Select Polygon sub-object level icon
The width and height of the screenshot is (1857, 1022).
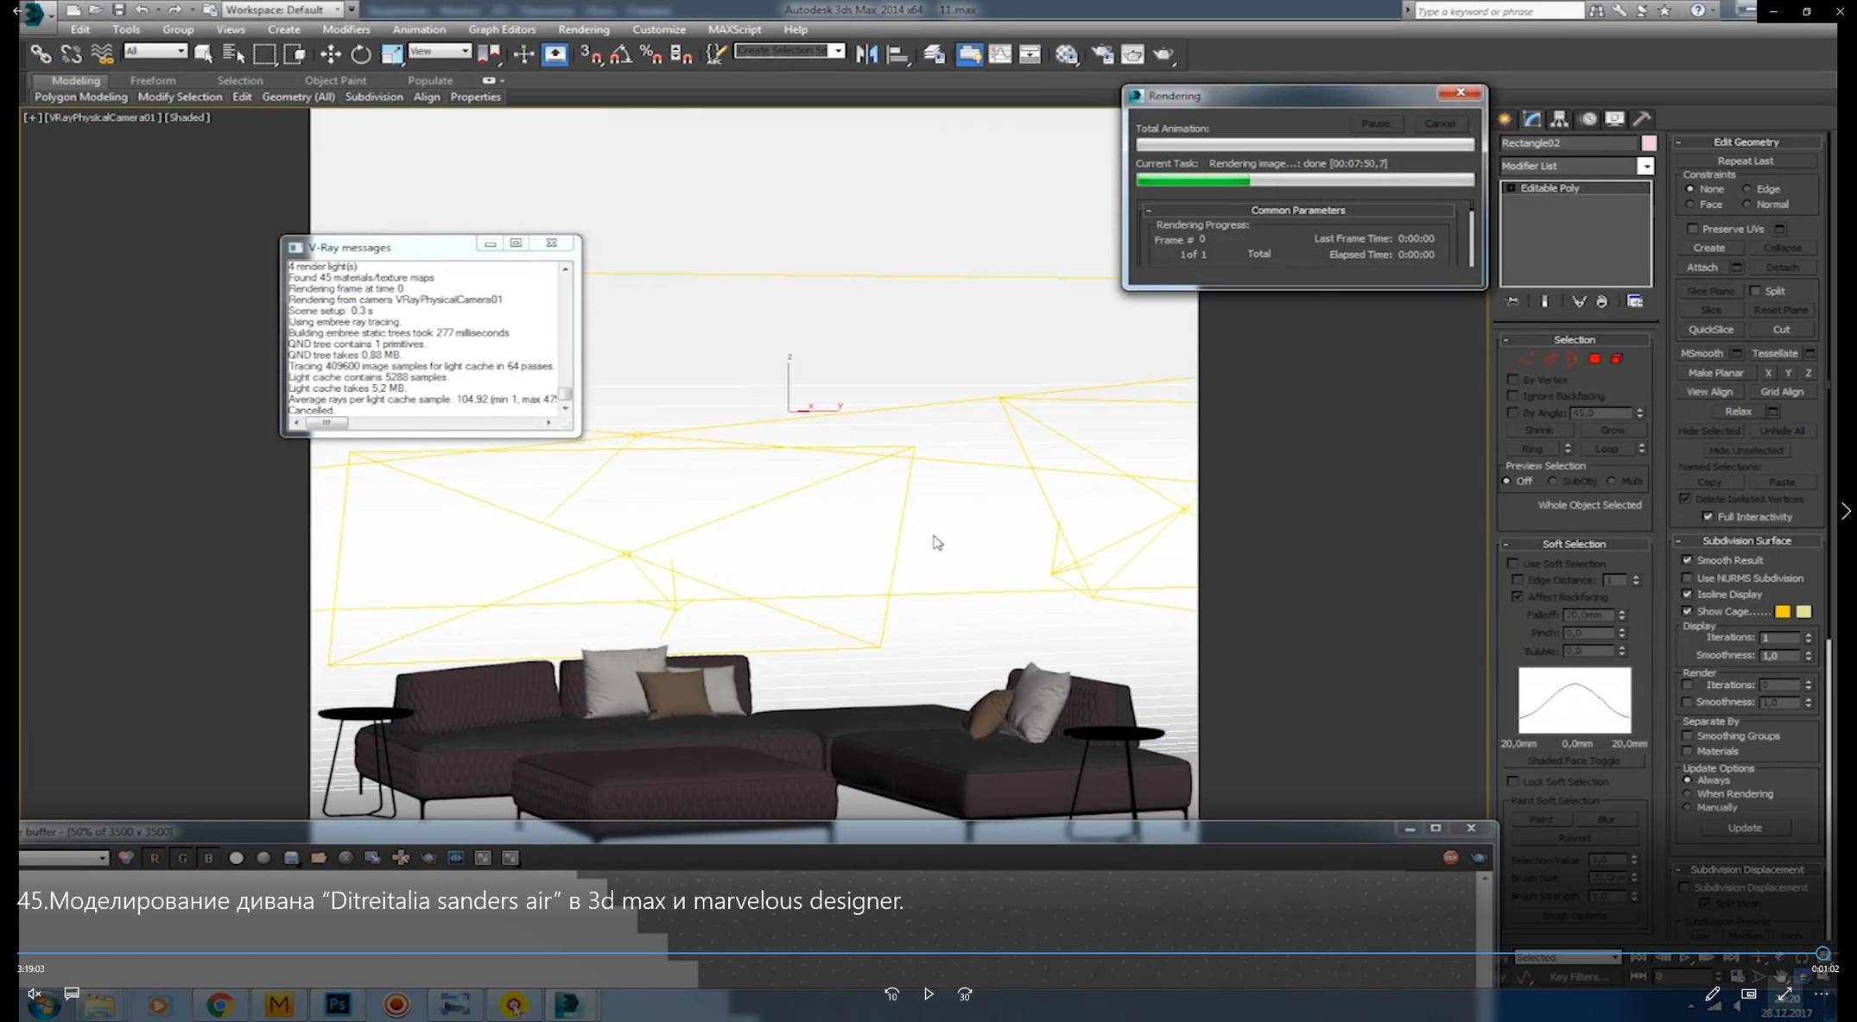(1594, 358)
